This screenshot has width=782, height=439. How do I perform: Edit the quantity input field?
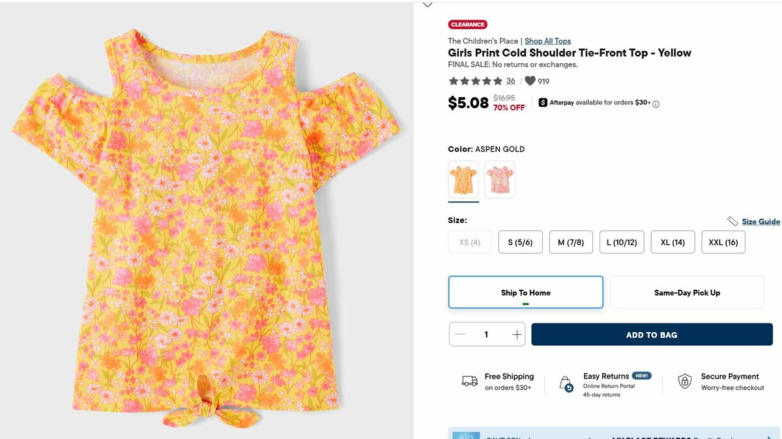[x=486, y=335]
